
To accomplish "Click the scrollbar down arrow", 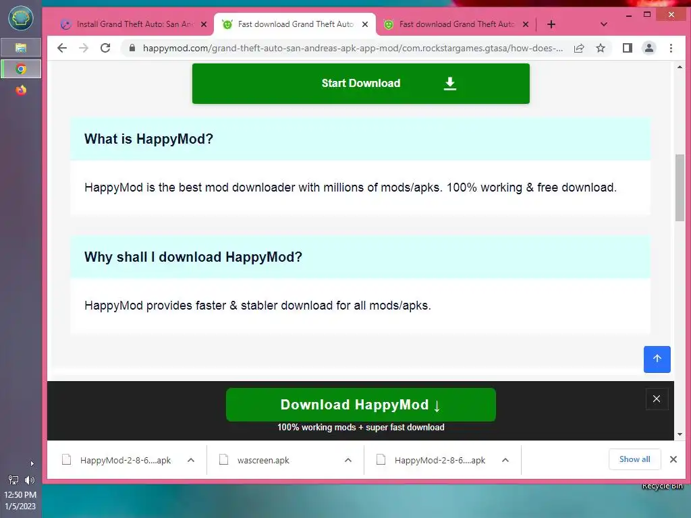I will click(680, 434).
